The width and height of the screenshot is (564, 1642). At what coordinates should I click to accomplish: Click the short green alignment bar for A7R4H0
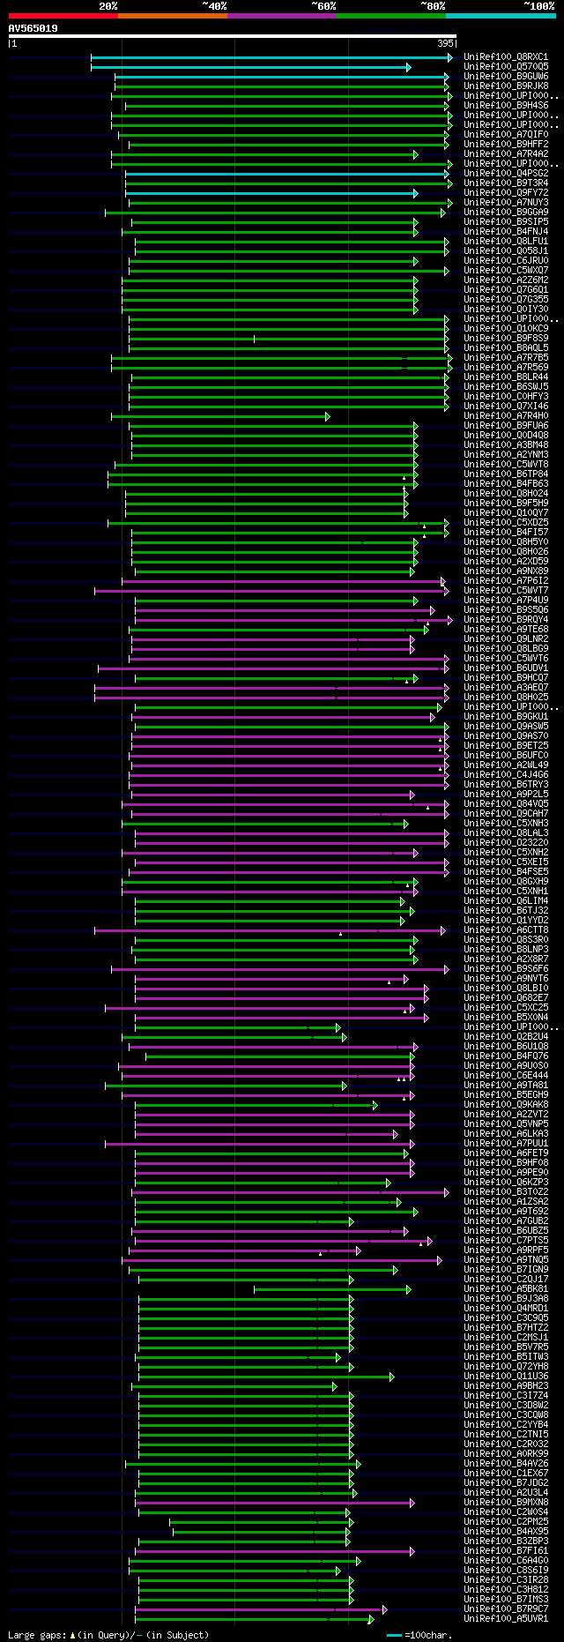tap(220, 416)
